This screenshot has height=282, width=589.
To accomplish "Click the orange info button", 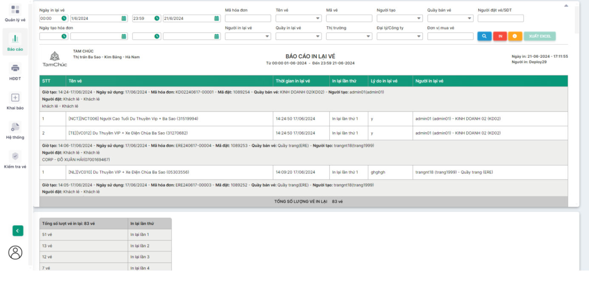I will (x=515, y=36).
